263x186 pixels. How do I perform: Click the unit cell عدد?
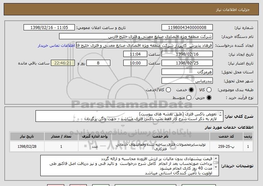[x=95, y=146]
